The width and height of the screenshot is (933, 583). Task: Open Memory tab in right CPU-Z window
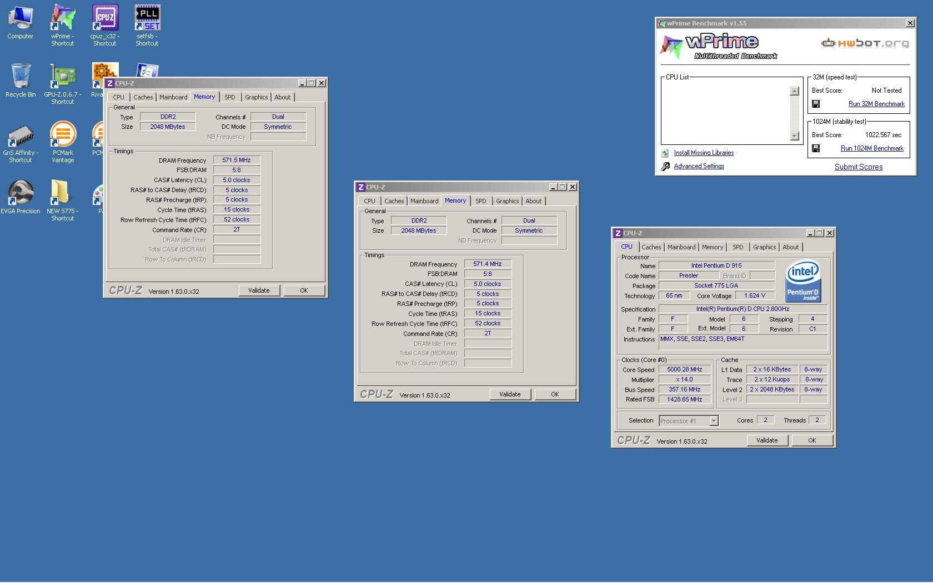click(x=713, y=247)
